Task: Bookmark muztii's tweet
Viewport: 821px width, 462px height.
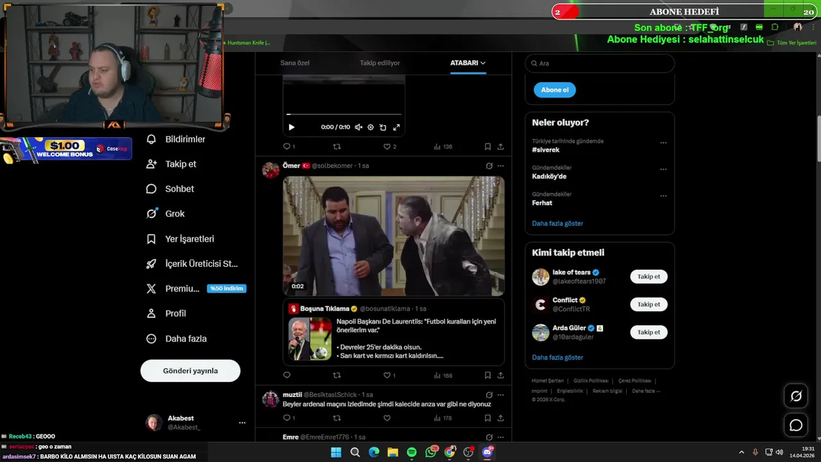Action: 487,418
